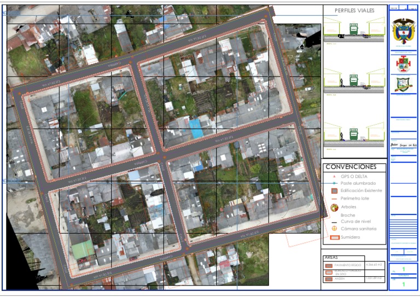The height and width of the screenshot is (297, 420).
Task: Select the 'Sumidero' legend label
Action: [x=351, y=237]
